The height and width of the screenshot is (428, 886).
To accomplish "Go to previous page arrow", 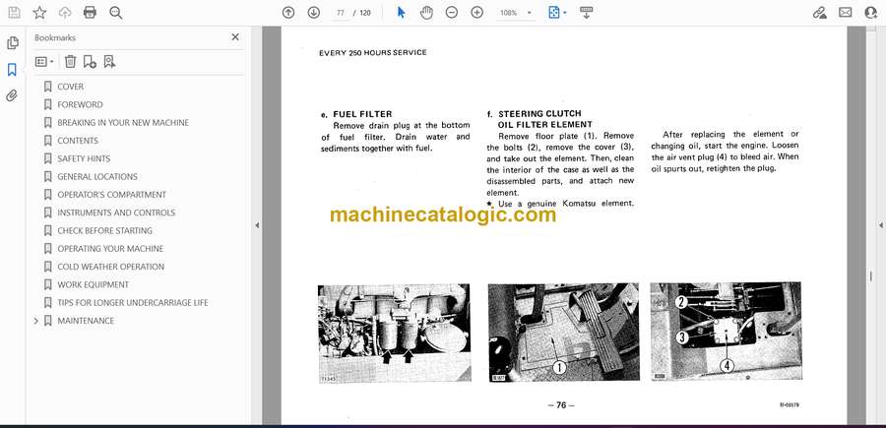I will click(288, 13).
